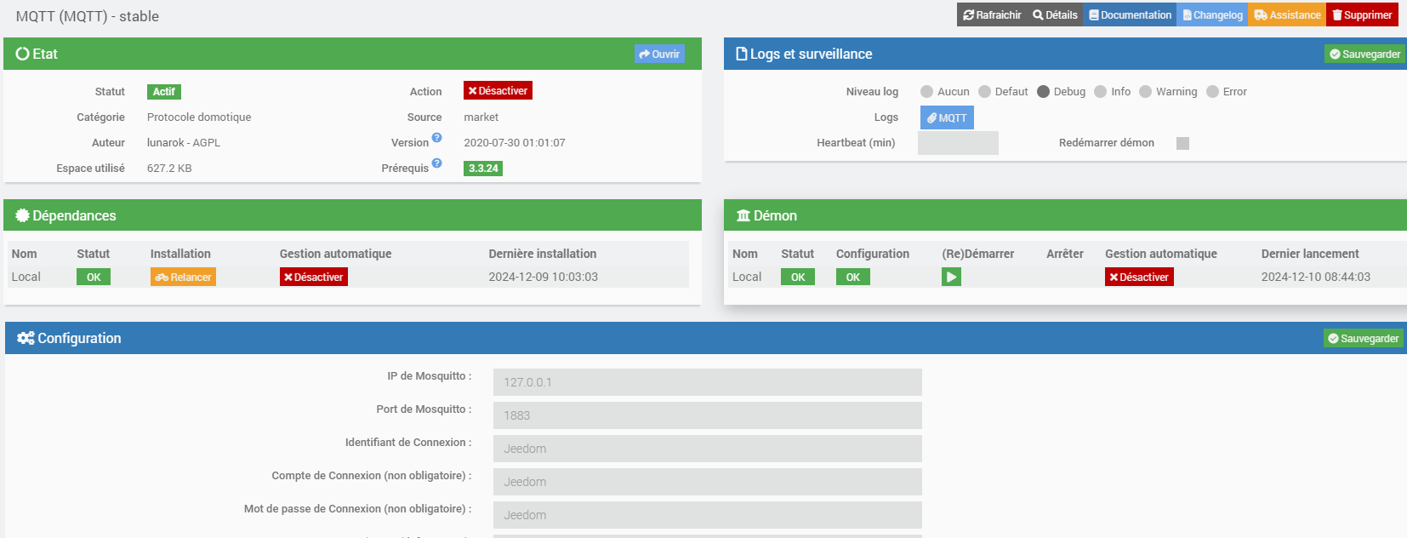The height and width of the screenshot is (538, 1407).
Task: Open the MQTT log file
Action: [947, 117]
